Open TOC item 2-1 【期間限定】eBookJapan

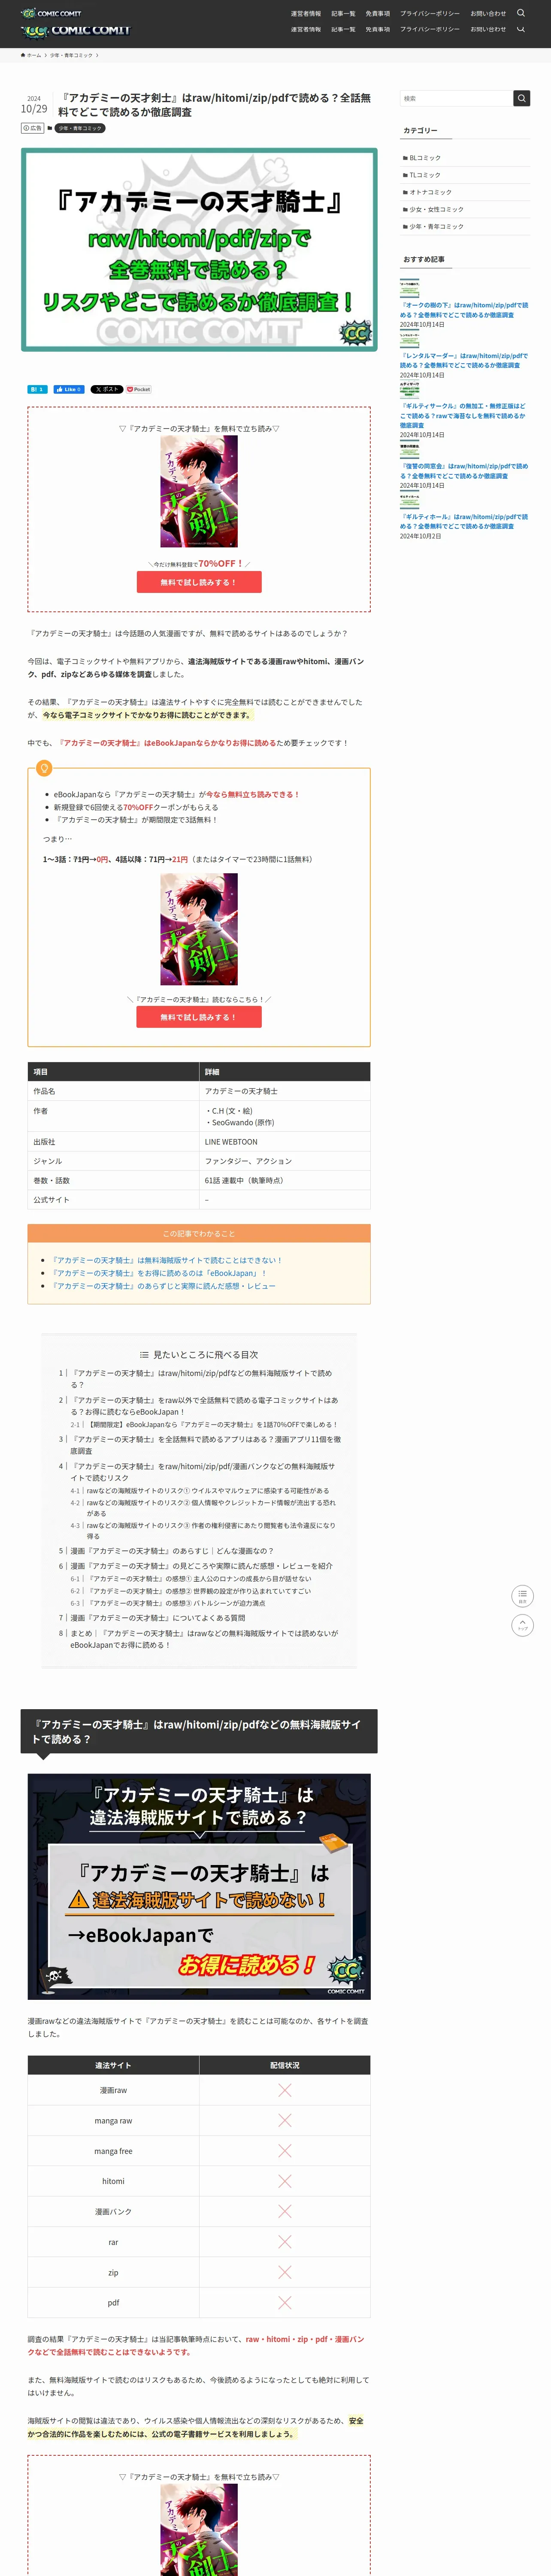pos(213,1424)
